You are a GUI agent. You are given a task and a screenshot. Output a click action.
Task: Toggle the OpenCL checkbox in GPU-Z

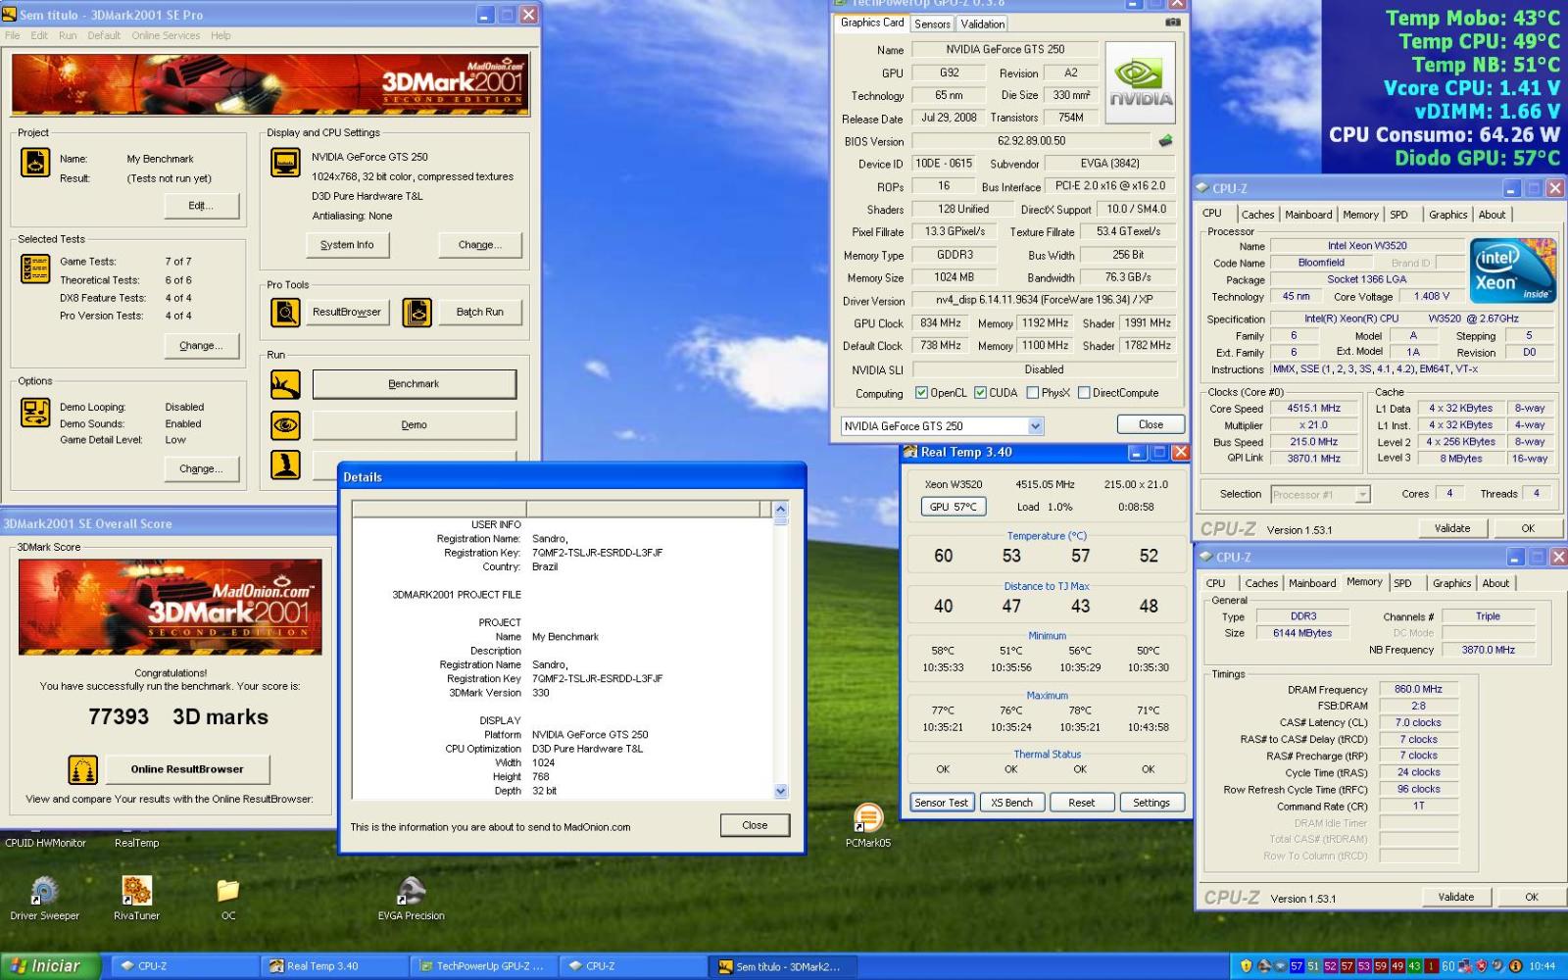(x=921, y=393)
